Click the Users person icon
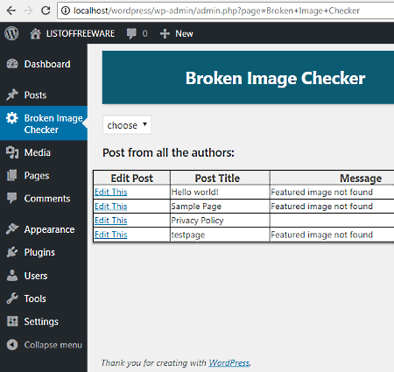 click(12, 275)
